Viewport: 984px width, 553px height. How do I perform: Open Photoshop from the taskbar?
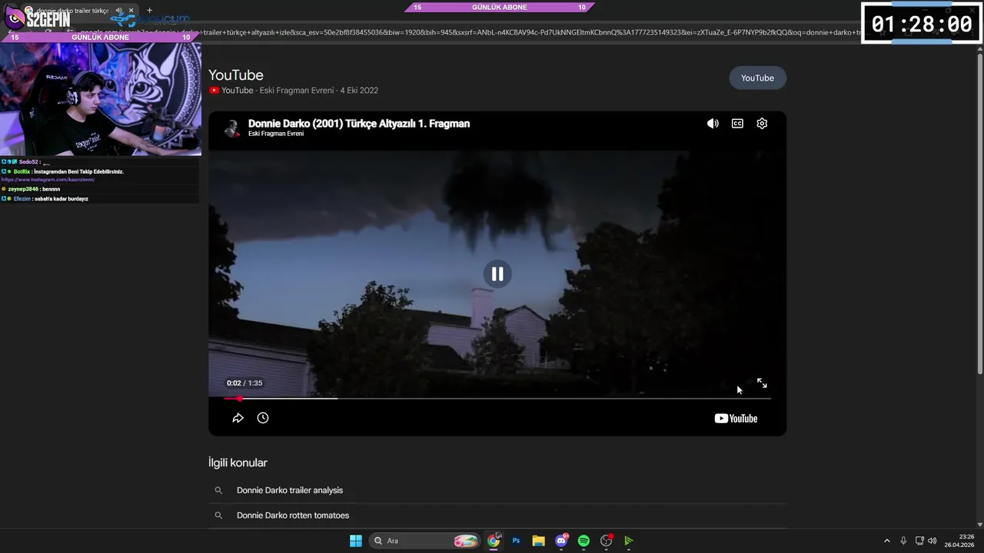pyautogui.click(x=516, y=541)
